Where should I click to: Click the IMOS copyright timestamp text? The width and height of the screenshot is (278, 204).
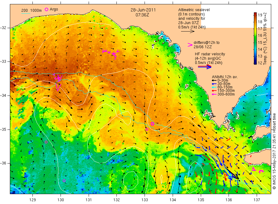pos(274,151)
